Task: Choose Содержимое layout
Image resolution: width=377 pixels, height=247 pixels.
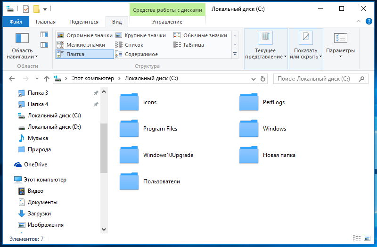Action: (x=136, y=54)
